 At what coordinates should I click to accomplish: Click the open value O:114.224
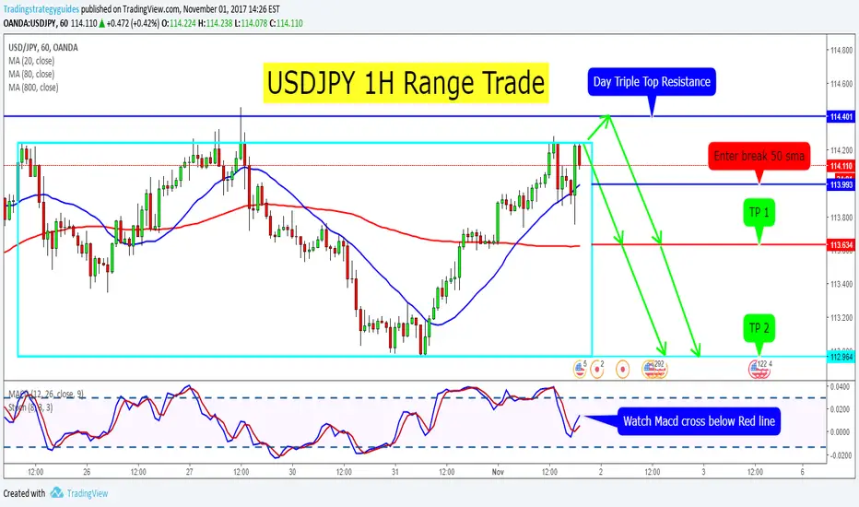pyautogui.click(x=179, y=24)
